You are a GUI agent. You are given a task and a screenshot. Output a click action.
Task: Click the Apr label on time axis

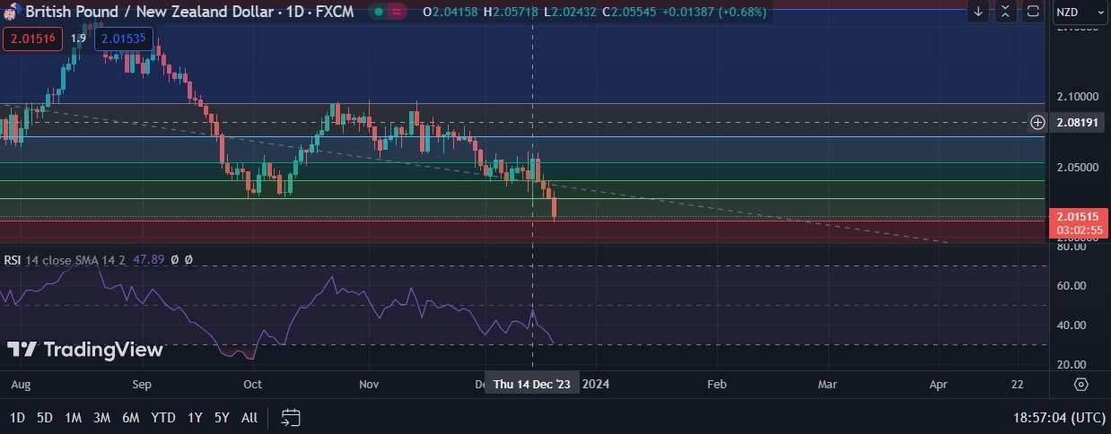(x=939, y=384)
